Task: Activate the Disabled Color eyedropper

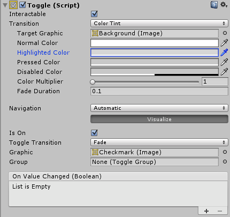Action: coord(224,72)
